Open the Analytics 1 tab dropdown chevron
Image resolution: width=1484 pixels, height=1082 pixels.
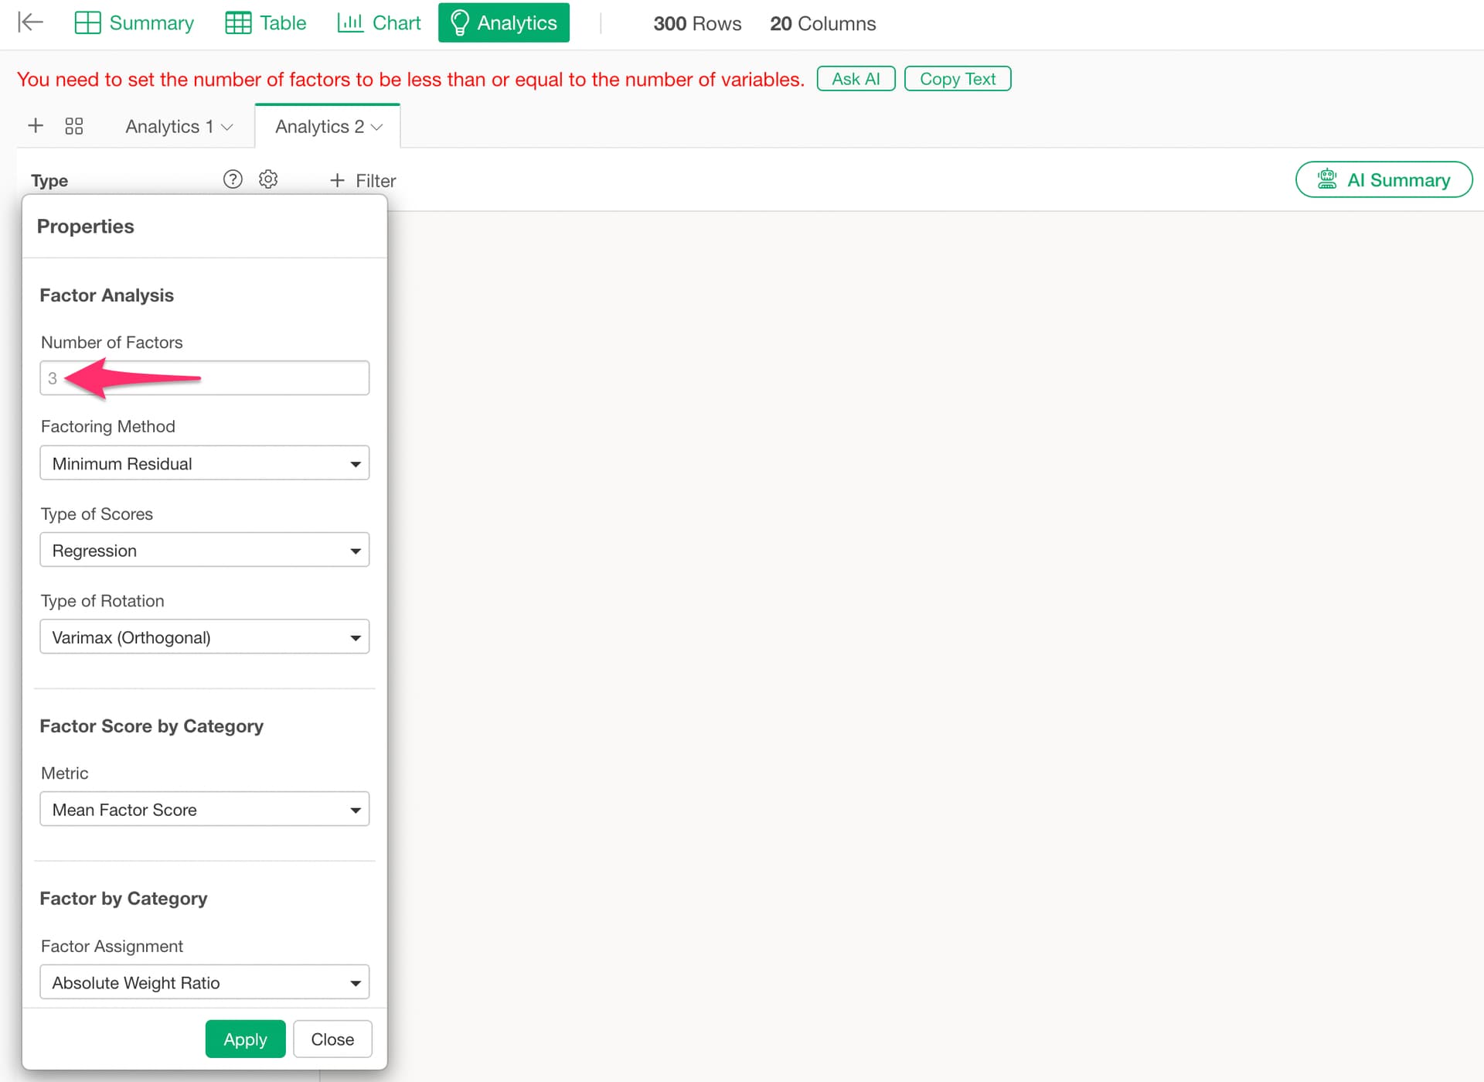point(227,128)
